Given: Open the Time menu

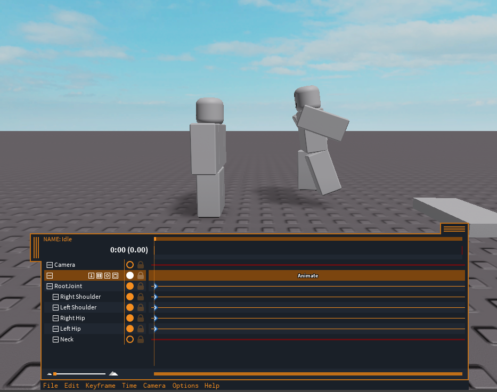Looking at the screenshot, I should (129, 386).
